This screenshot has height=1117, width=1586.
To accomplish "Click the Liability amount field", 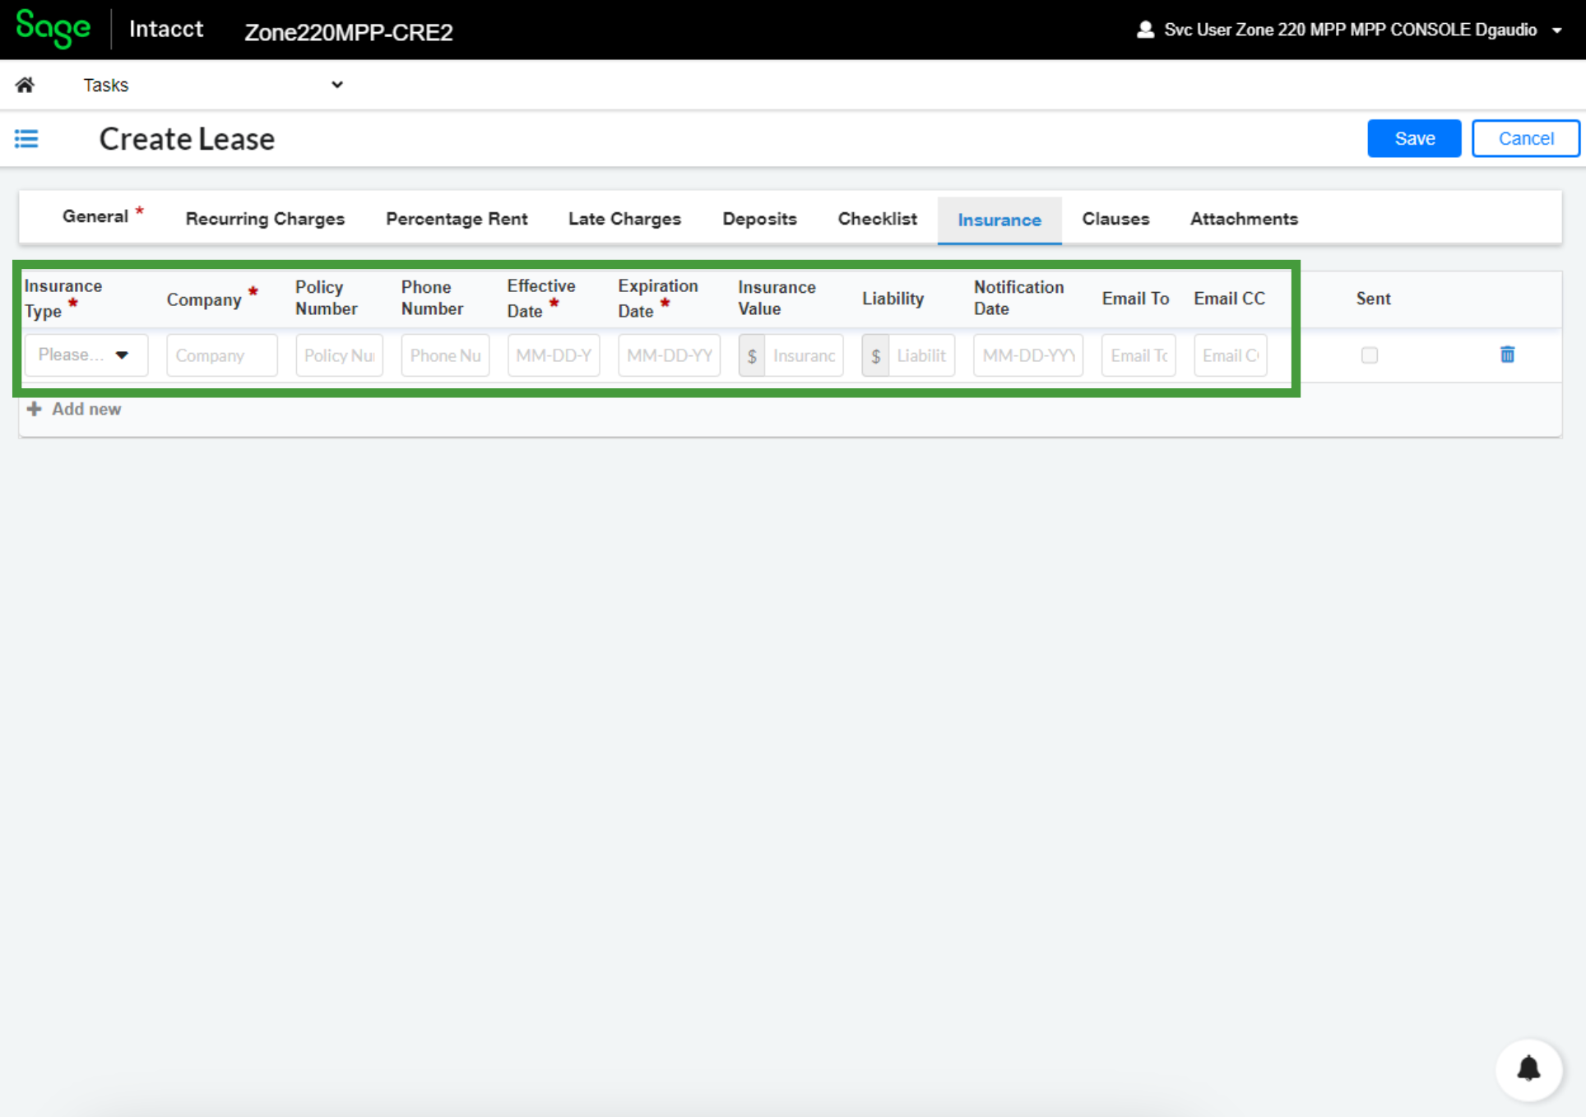I will [921, 355].
